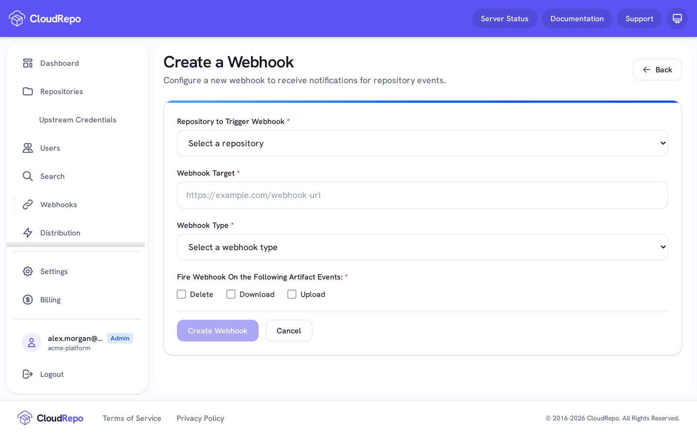Focus the Webhook Target URL field
Viewport: 697px width, 435px height.
click(x=422, y=195)
